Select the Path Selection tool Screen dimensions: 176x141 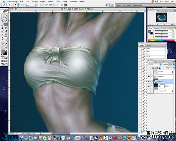2,37
